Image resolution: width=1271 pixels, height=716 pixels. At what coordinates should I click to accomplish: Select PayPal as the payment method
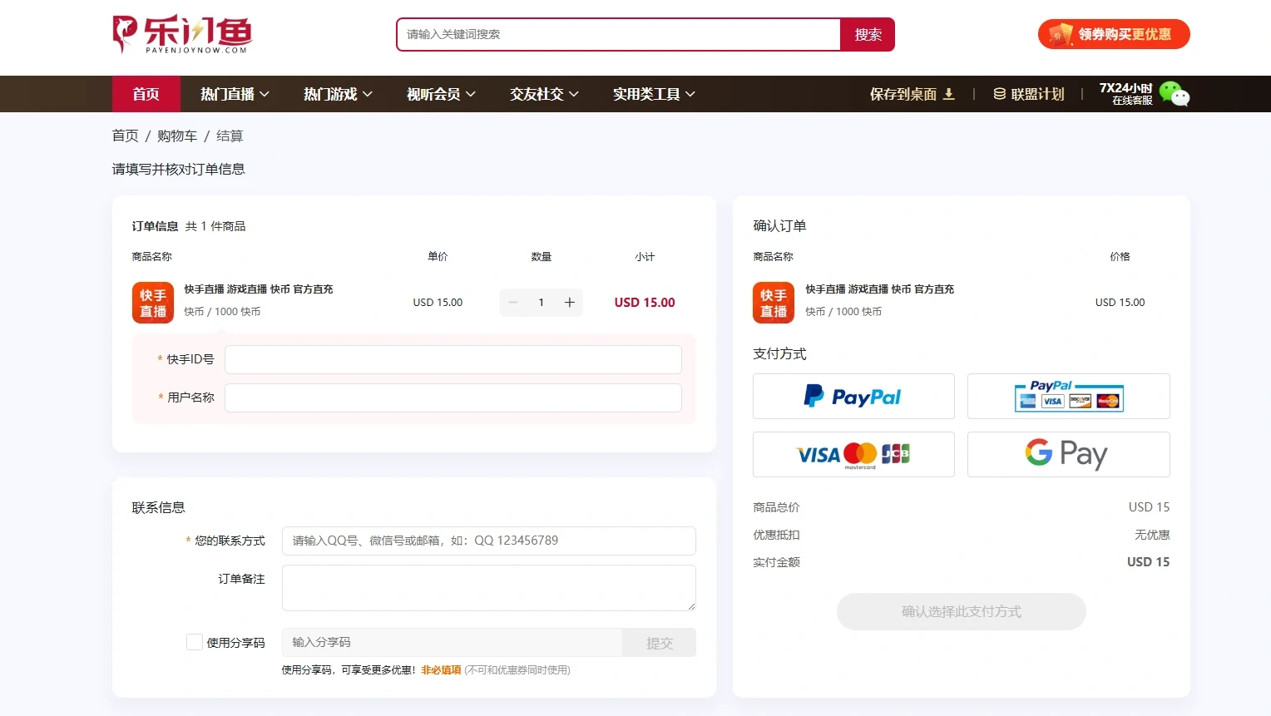[x=853, y=397]
